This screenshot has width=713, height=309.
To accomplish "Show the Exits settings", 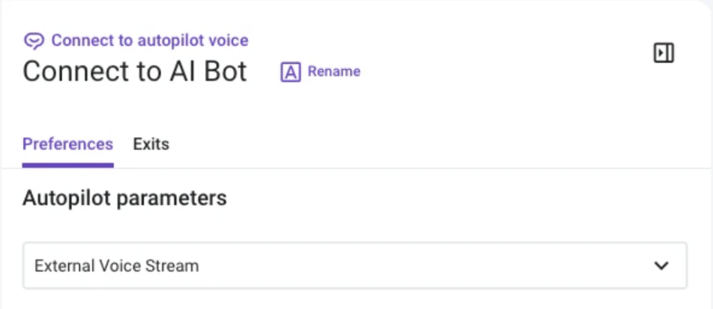I will (x=151, y=144).
